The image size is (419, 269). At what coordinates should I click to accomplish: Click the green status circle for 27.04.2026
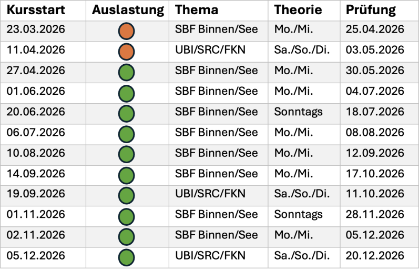tap(127, 72)
